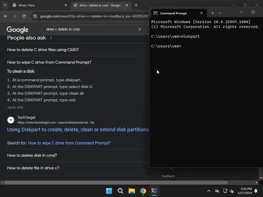Maximize the Command Prompt window
The image size is (263, 197).
coord(253,12)
